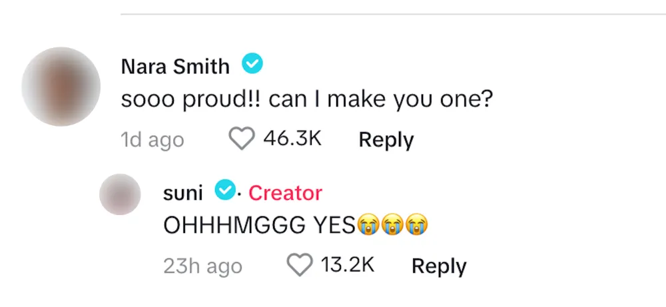Open Nara Smith's profile picture
The width and height of the screenshot is (666, 307).
[x=61, y=86]
